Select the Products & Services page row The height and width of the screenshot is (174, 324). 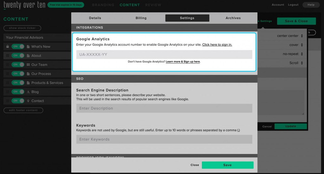[x=37, y=83]
